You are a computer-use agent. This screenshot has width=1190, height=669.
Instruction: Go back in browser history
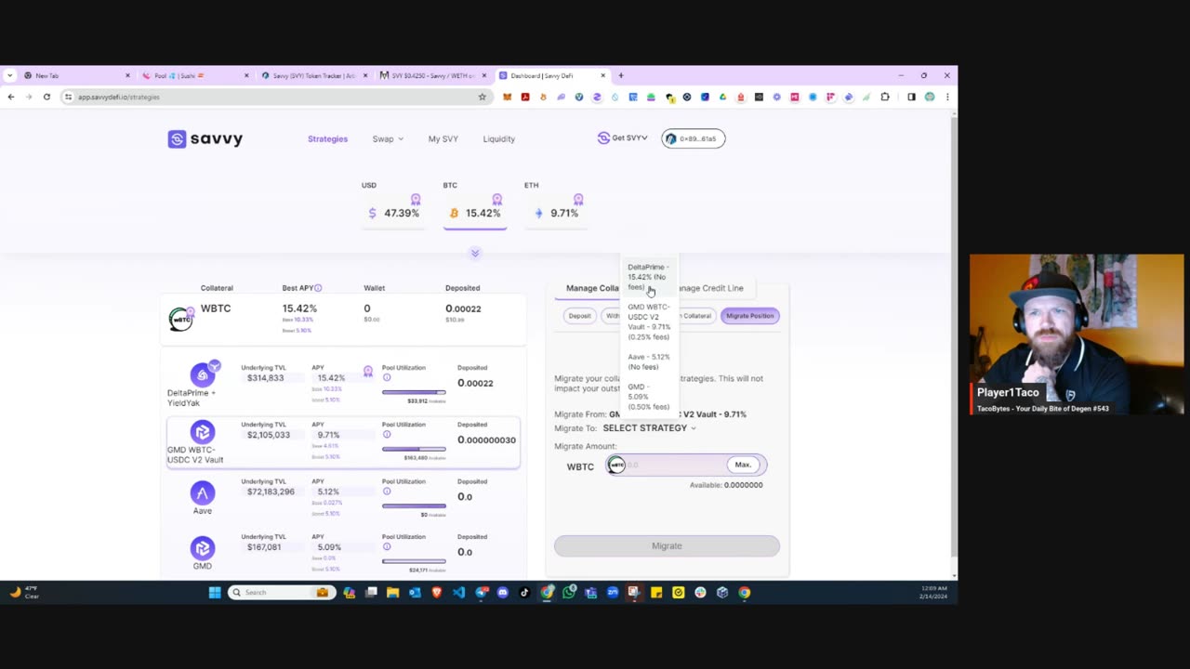(11, 97)
